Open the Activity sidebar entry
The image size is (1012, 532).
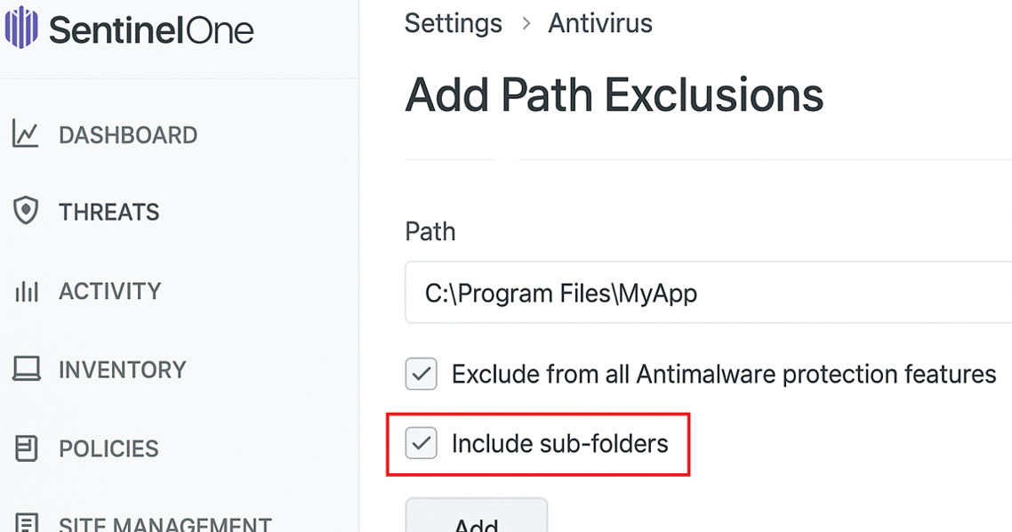(x=110, y=290)
